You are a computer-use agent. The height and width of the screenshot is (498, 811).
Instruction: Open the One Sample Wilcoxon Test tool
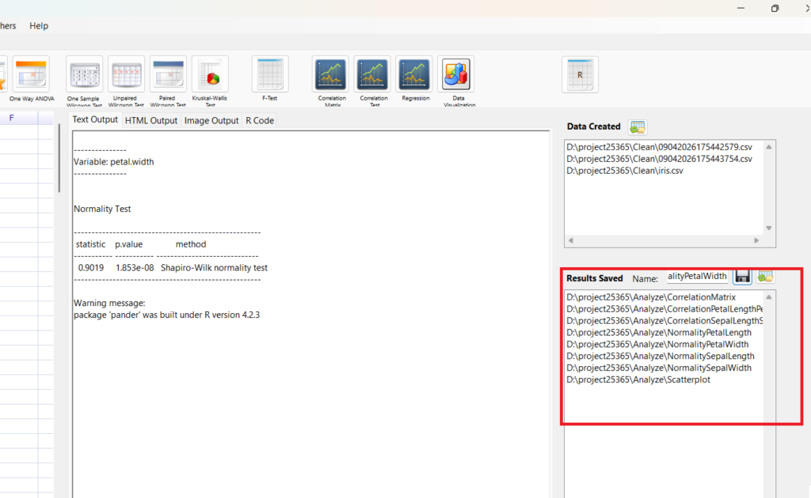click(x=84, y=75)
